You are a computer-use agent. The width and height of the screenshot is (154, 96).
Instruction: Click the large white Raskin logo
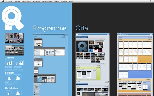(x=13, y=18)
